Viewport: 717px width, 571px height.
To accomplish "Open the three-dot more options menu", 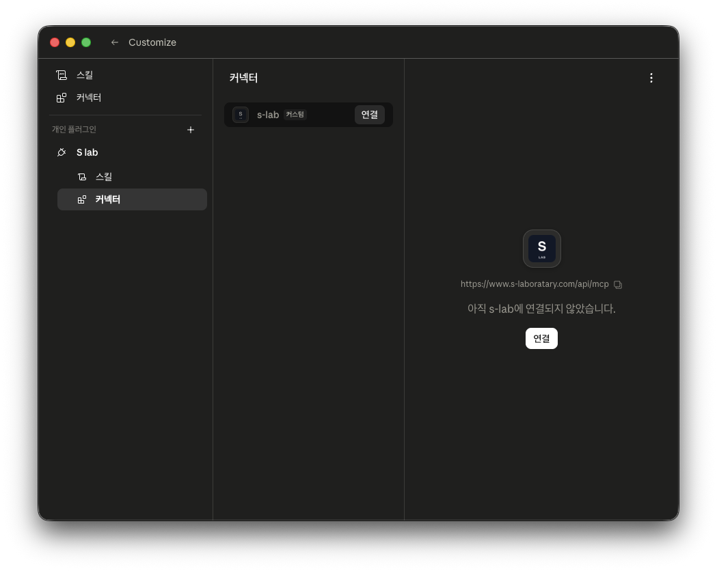I will [x=651, y=78].
